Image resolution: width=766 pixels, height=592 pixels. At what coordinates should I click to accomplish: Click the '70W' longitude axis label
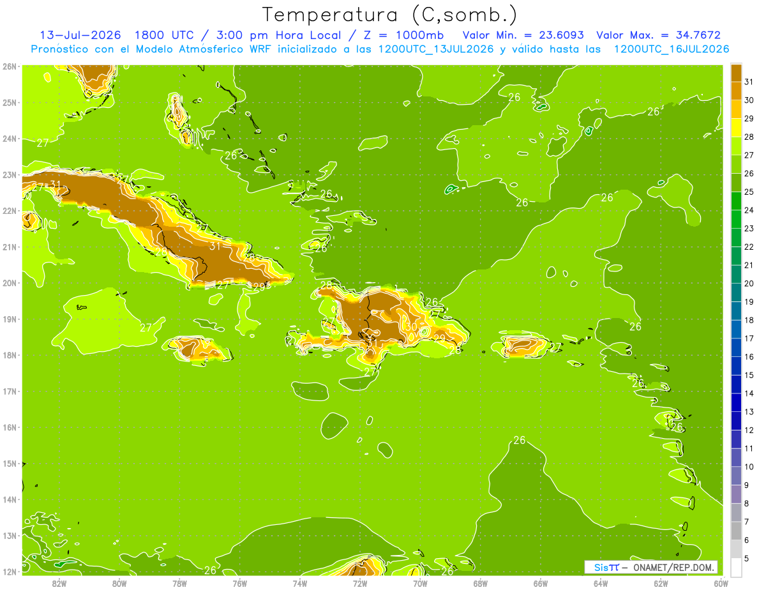pyautogui.click(x=420, y=583)
